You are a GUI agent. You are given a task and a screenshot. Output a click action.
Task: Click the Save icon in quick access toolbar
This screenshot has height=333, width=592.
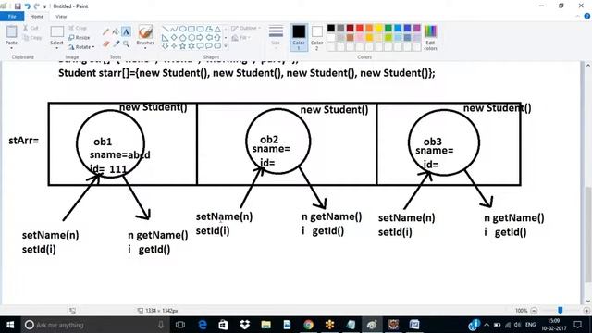coord(18,6)
